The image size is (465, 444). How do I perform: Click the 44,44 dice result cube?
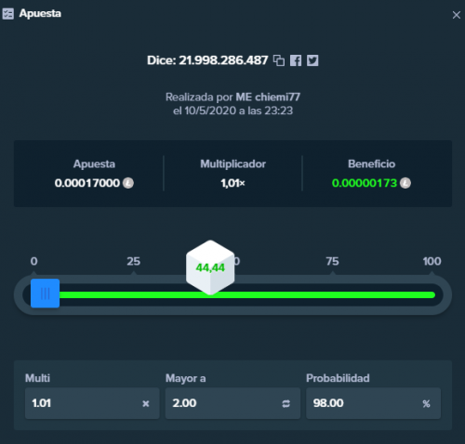(x=210, y=268)
